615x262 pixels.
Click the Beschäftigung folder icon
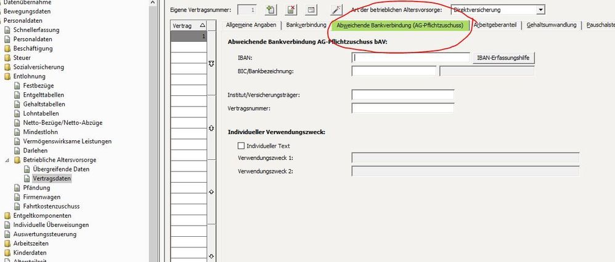coord(7,49)
